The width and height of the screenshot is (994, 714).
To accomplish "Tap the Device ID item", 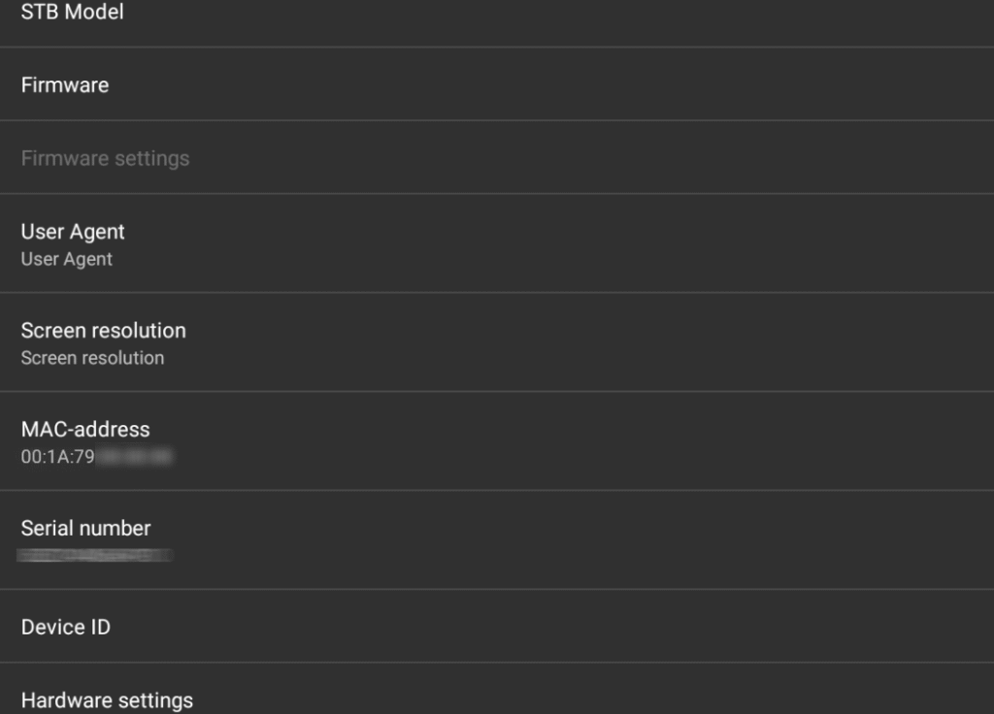I will pos(66,628).
